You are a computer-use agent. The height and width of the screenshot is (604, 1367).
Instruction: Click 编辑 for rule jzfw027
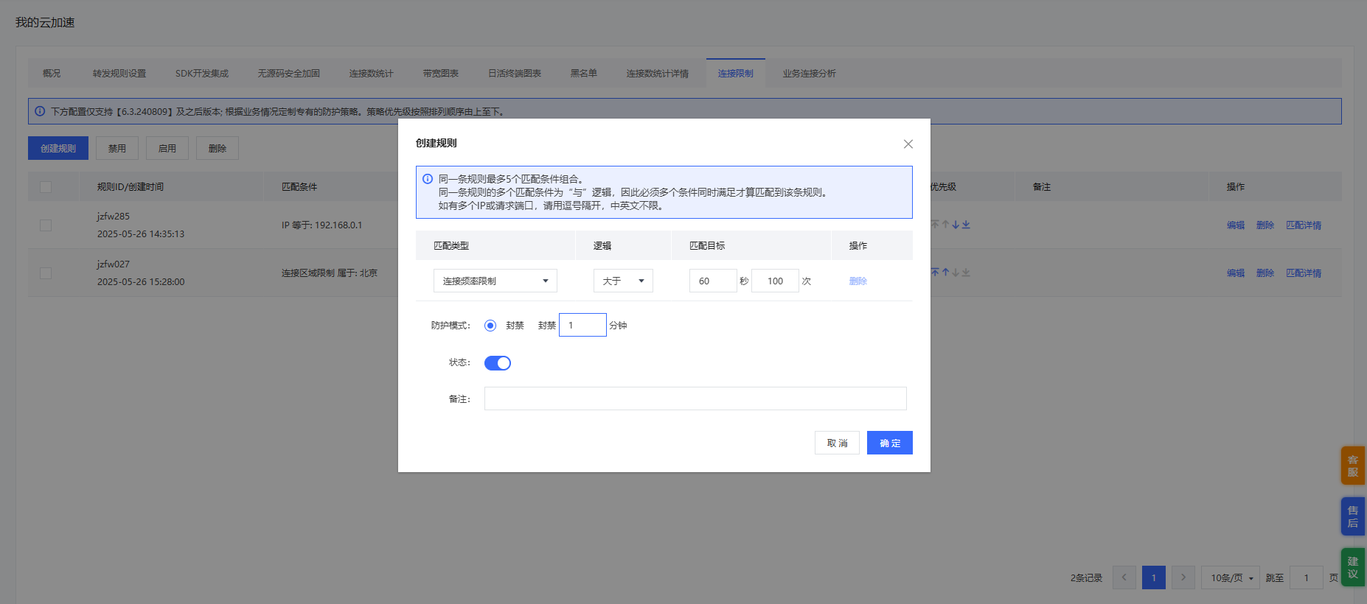[1236, 273]
